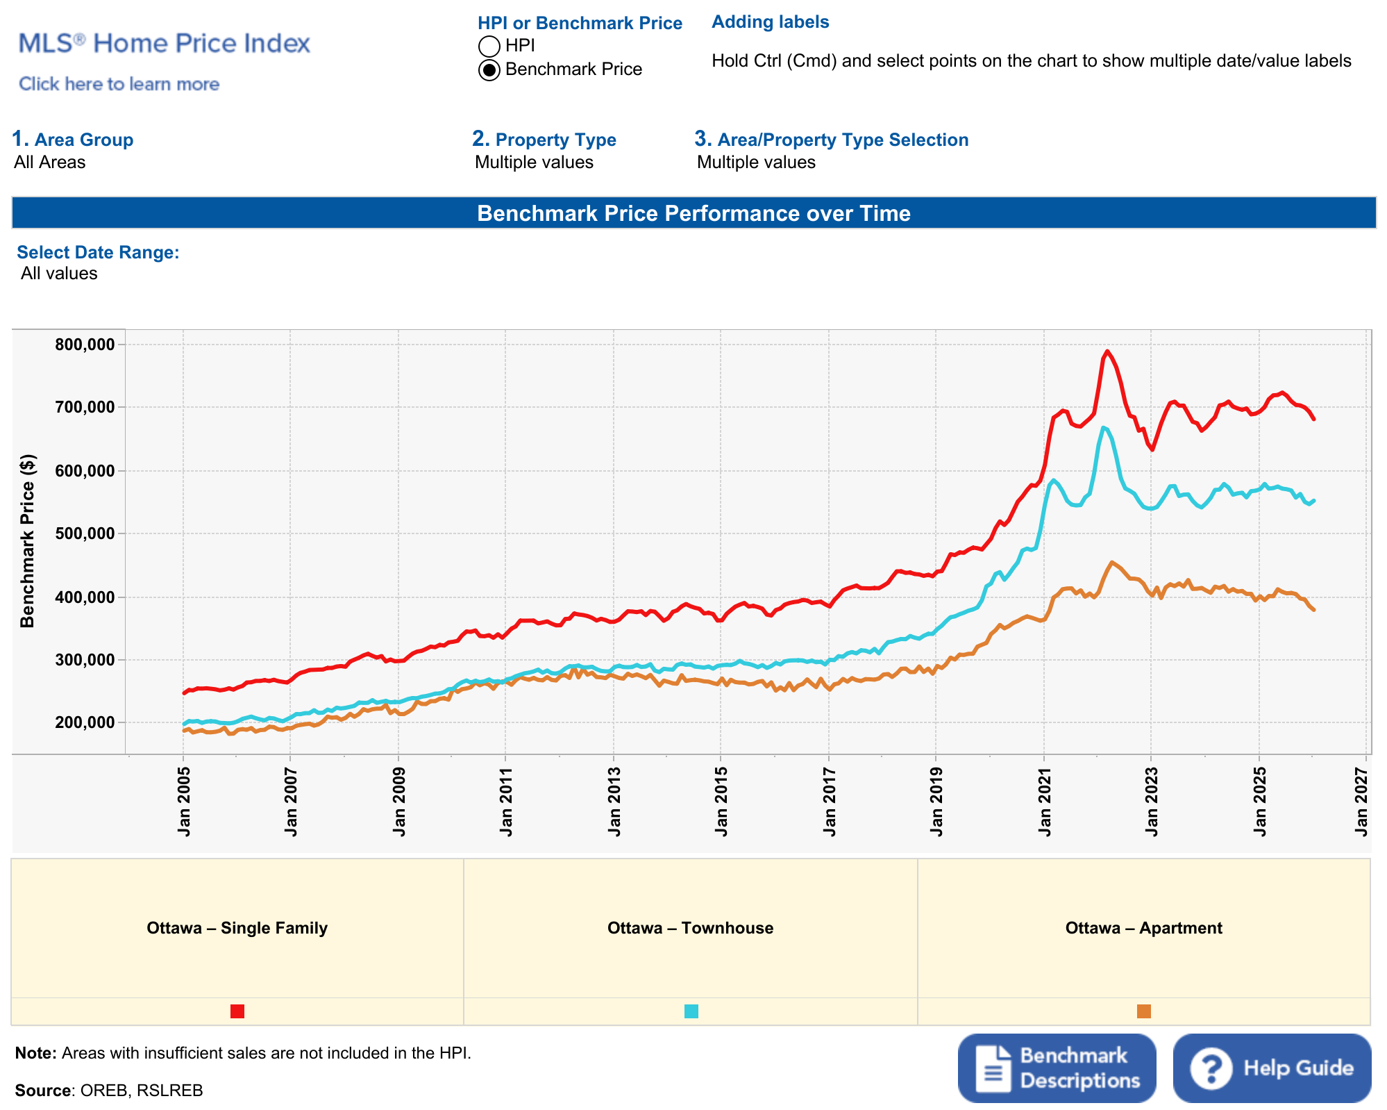Click the Benchmark Price Performance over Time title
Screen dimensions: 1387x1110
(x=693, y=213)
